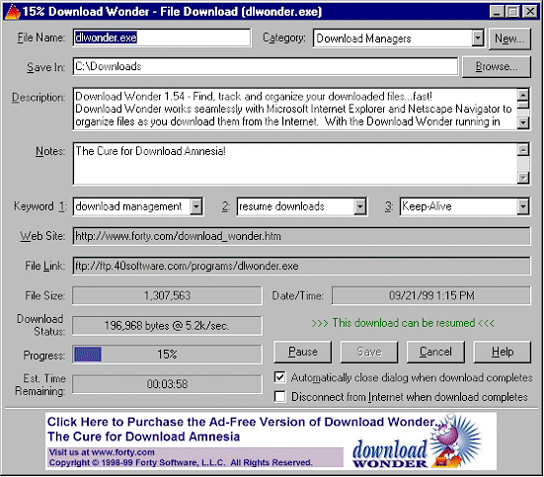Screen dimensions: 544x477
Task: Open the Category dropdown arrow
Action: 478,39
